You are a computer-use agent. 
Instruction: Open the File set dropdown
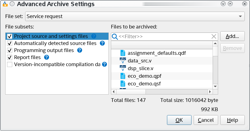pyautogui.click(x=240, y=16)
